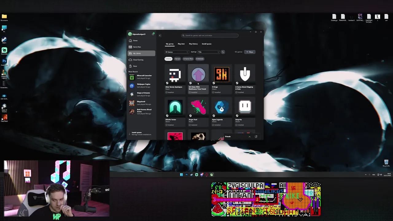Select the (the) Gnorp Apologue game tile
This screenshot has height=221, width=393.
175,79
